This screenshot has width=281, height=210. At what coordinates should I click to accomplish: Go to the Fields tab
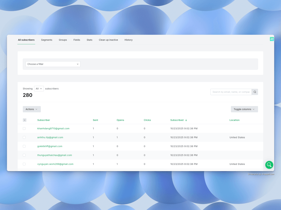click(77, 40)
